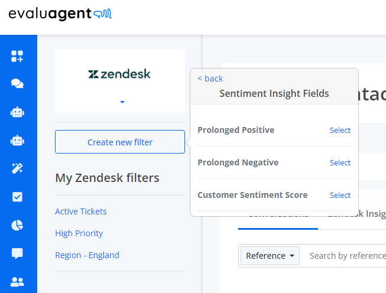Select the Prolonged Positive field
Image resolution: width=386 pixels, height=293 pixels.
pos(340,130)
